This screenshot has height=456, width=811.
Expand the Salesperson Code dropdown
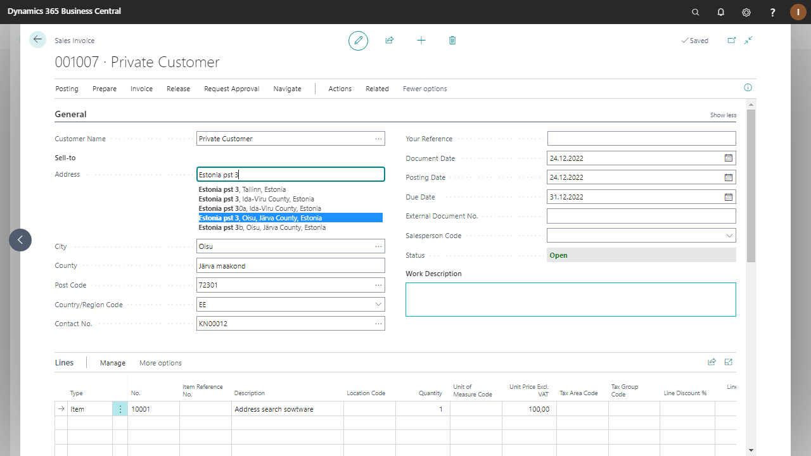pyautogui.click(x=729, y=236)
